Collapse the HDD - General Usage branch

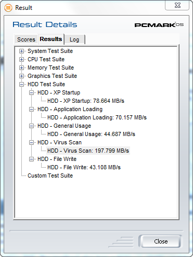point(31,126)
